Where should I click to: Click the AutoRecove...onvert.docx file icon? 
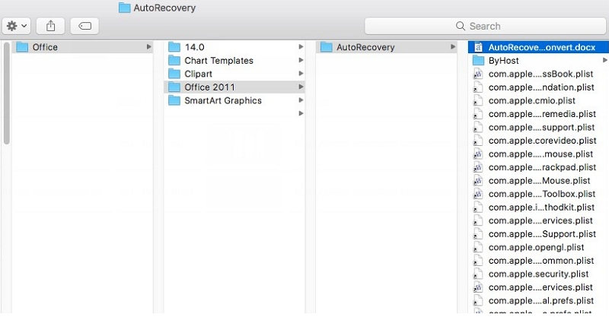[478, 47]
